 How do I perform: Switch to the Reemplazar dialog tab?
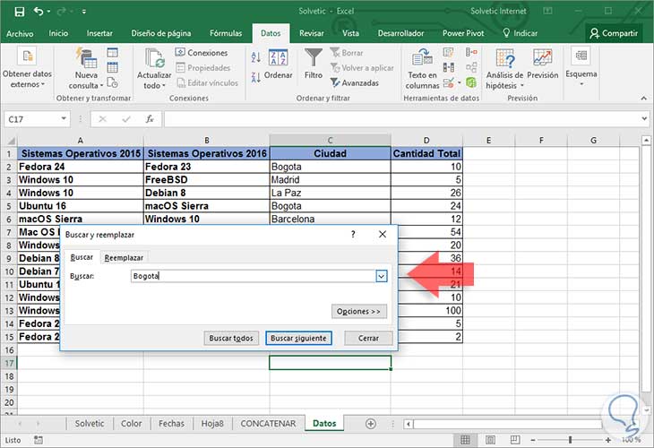tap(124, 258)
